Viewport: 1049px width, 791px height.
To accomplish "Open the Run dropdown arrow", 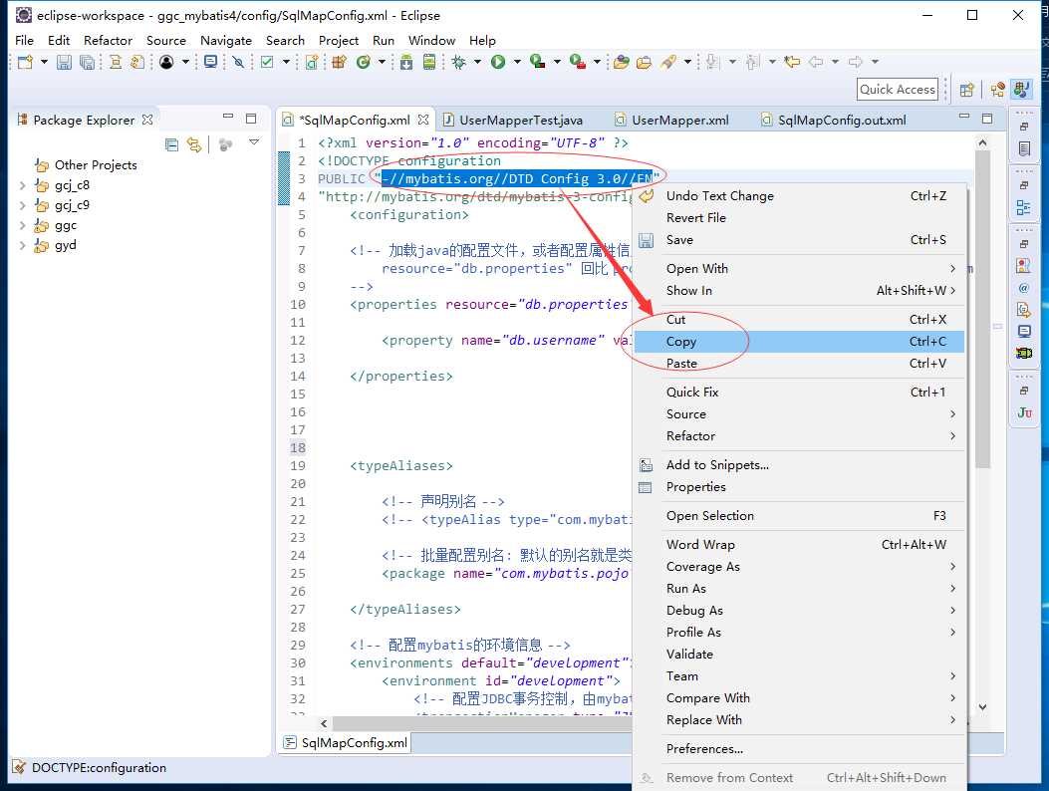I will coord(517,62).
